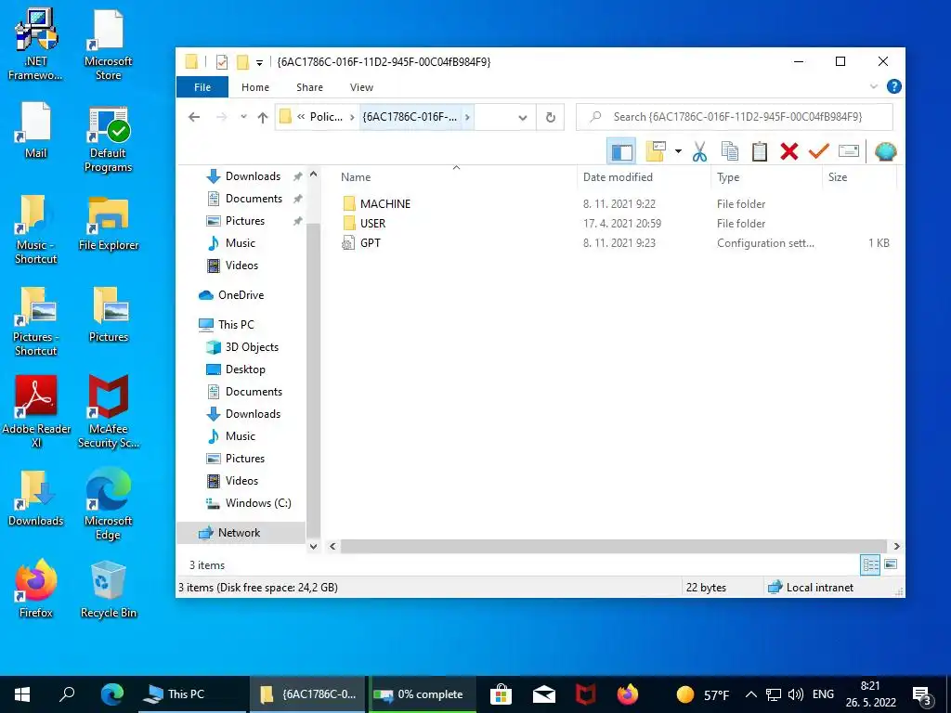Image resolution: width=951 pixels, height=713 pixels.
Task: Click the folder options toolbar icon
Action: pyautogui.click(x=656, y=151)
